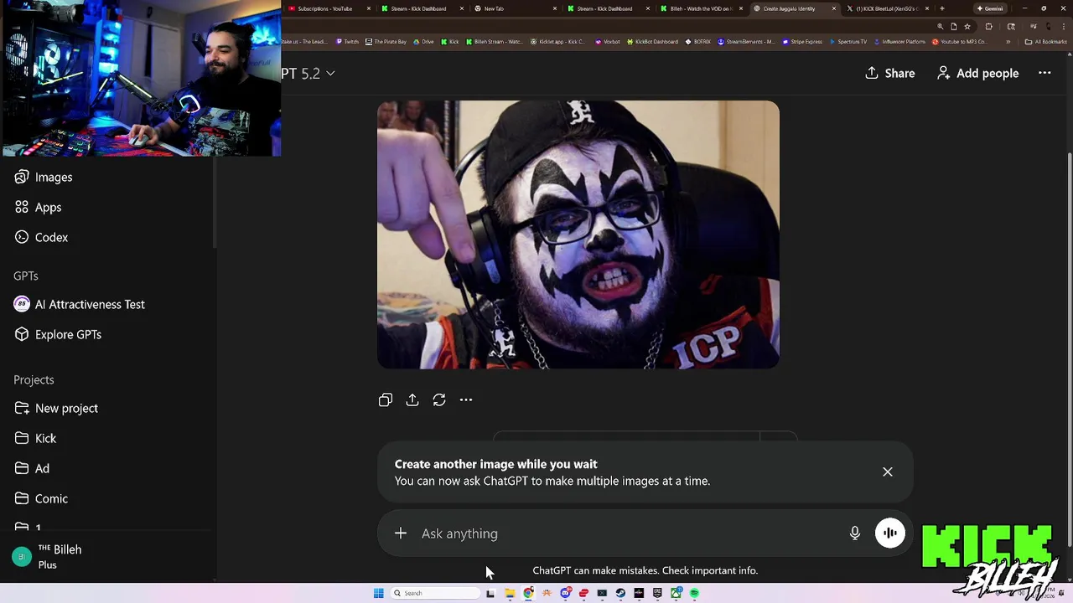Open the Drive bookmark
The height and width of the screenshot is (603, 1073).
coord(423,41)
